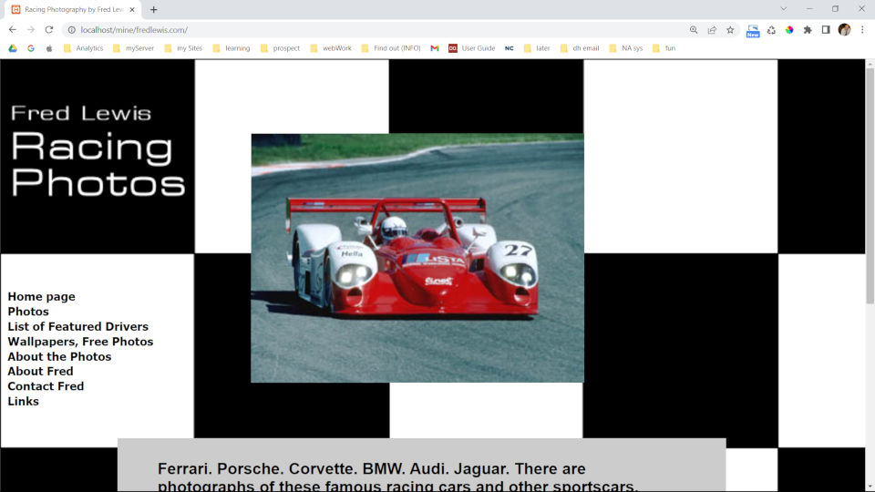Screen dimensions: 875x492
Task: Expand the learning bookmarks folder
Action: point(232,48)
